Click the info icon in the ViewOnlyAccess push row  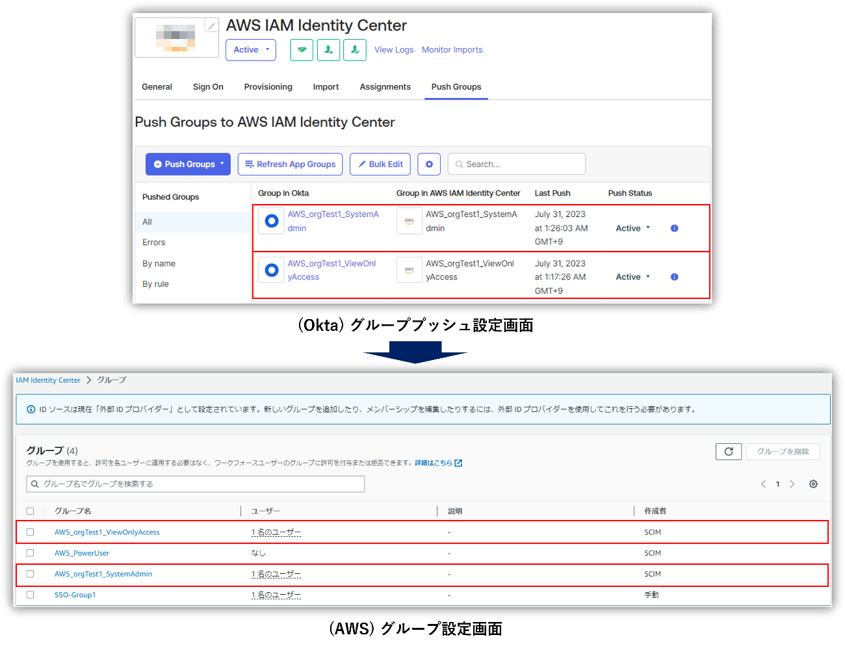coord(674,277)
